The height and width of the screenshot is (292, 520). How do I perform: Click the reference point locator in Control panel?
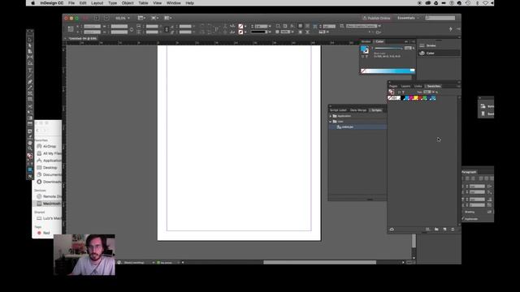click(71, 29)
